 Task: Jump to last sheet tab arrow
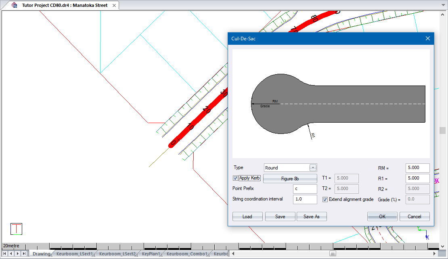[x=24, y=254]
